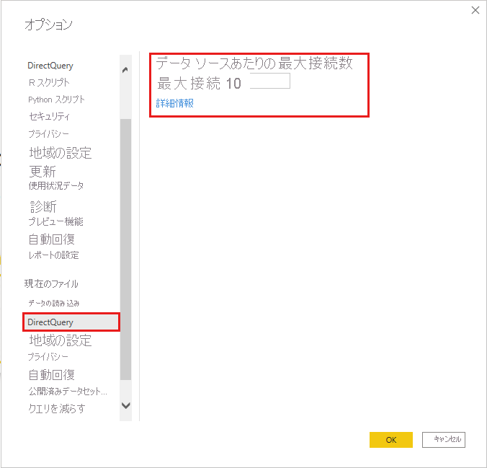The width and height of the screenshot is (487, 468).
Task: Go to セキュリティ settings
Action: click(x=50, y=116)
